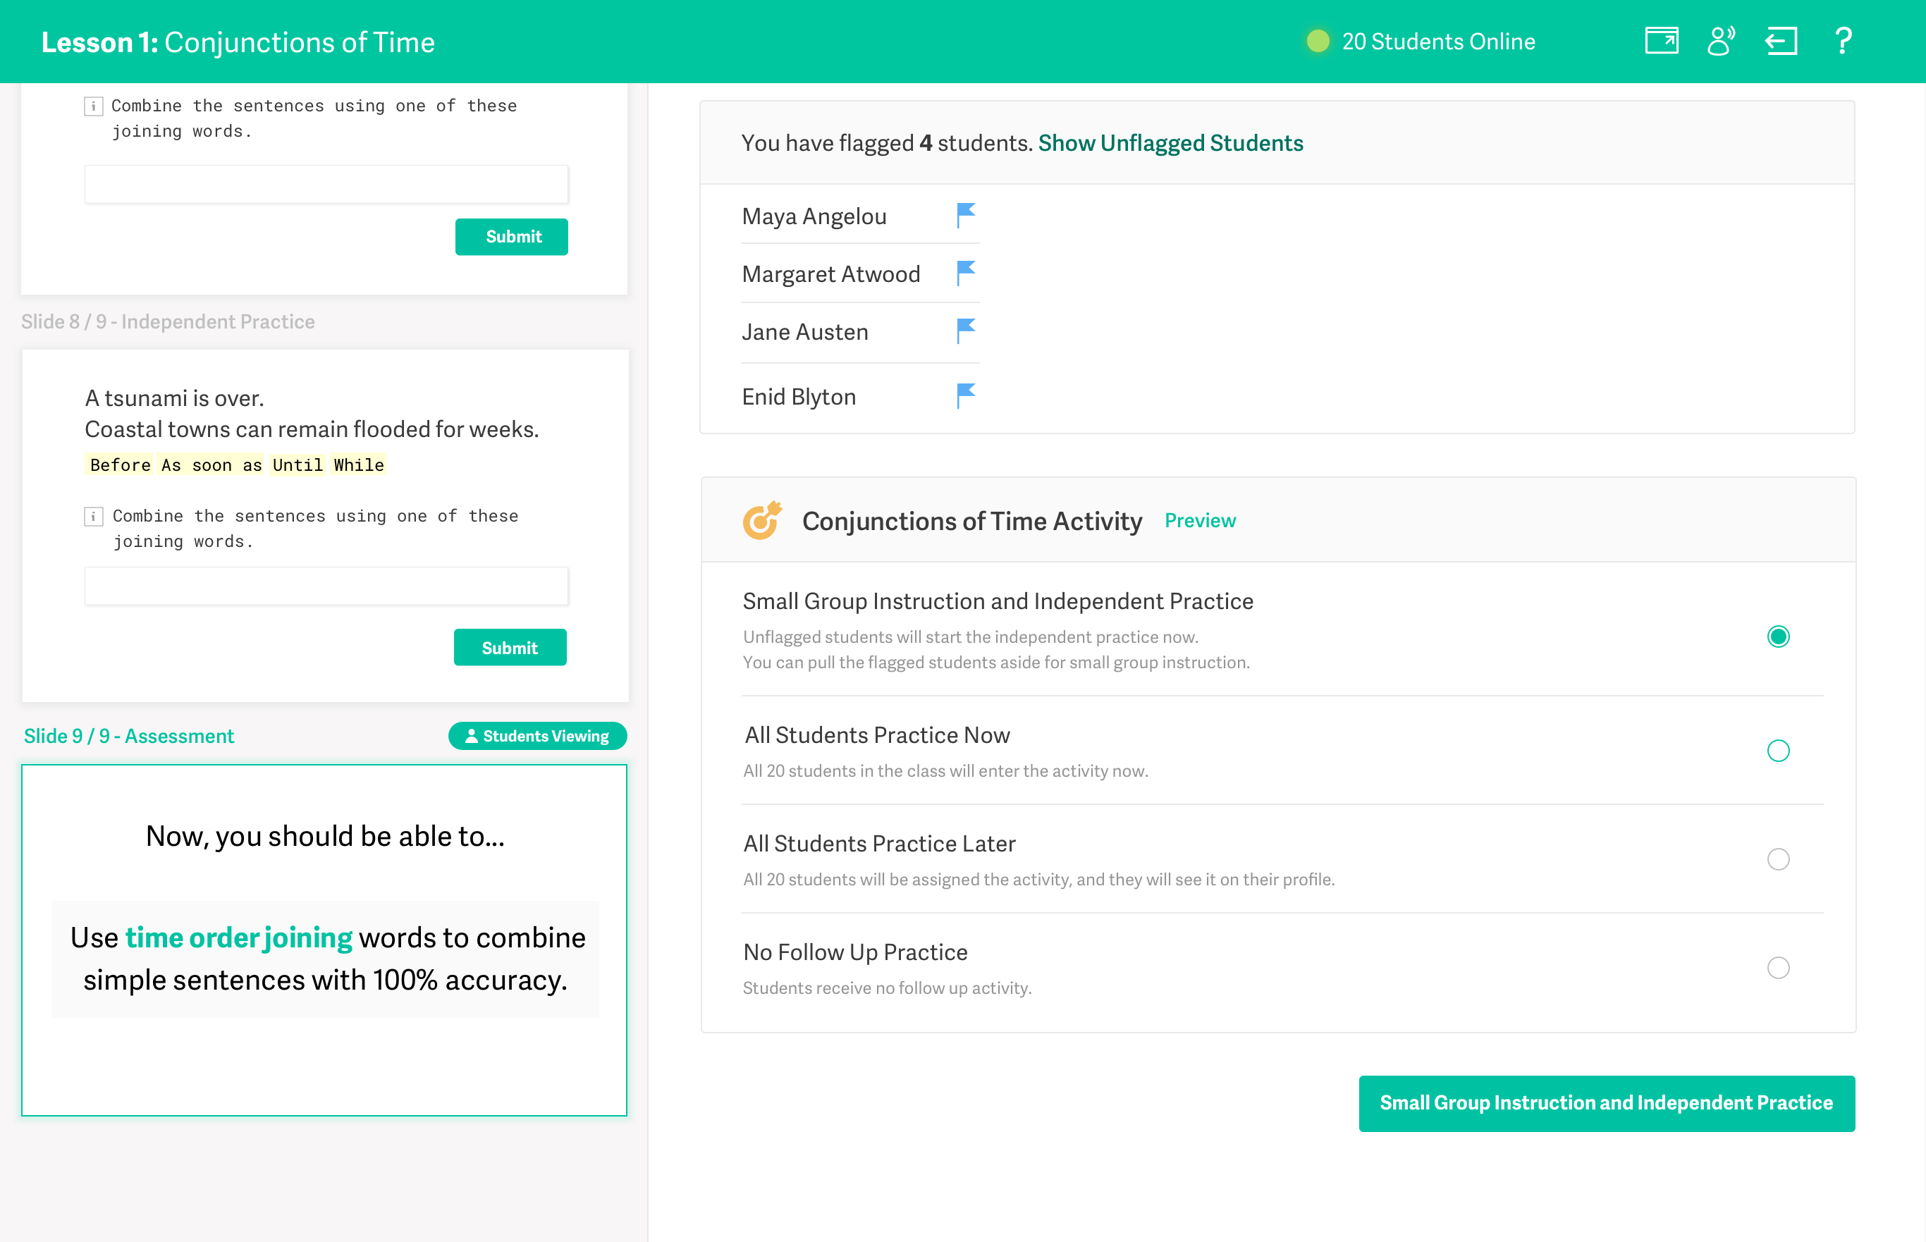Click Preview link for Conjunctions of Time Activity
1926x1242 pixels.
coord(1202,521)
